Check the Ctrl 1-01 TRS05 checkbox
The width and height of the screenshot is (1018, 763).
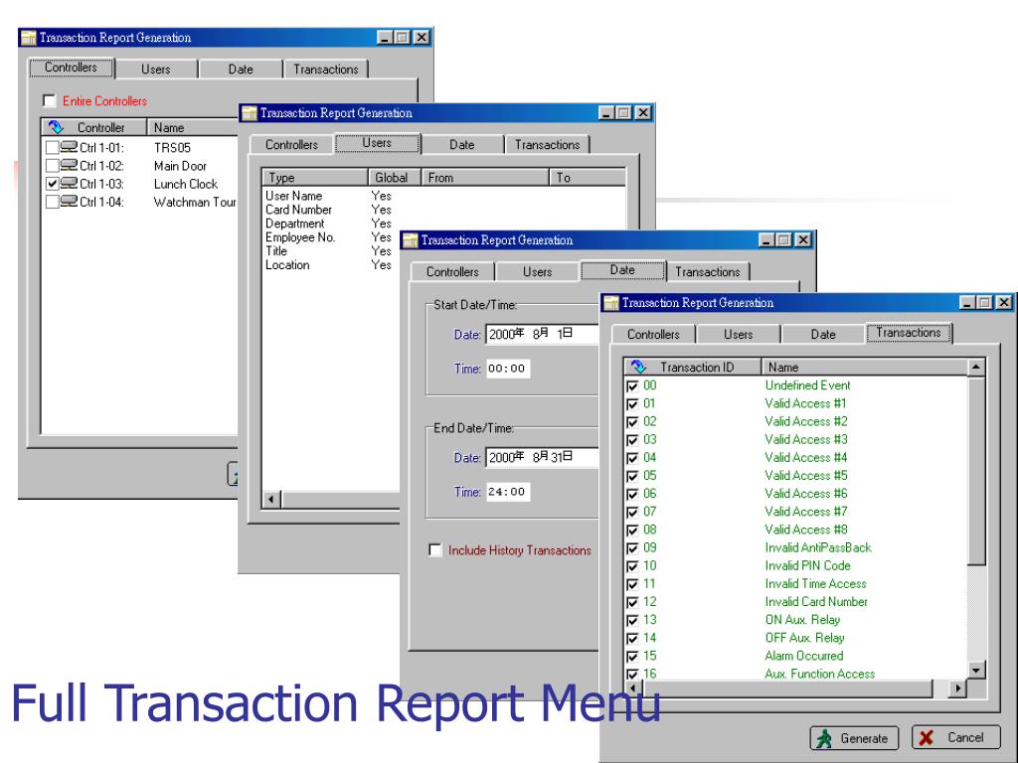pyautogui.click(x=53, y=148)
